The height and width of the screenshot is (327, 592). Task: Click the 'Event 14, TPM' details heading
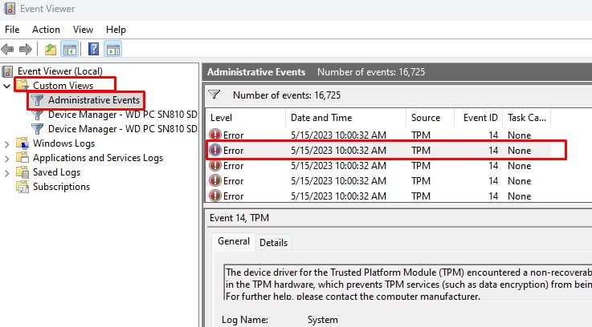pos(239,218)
